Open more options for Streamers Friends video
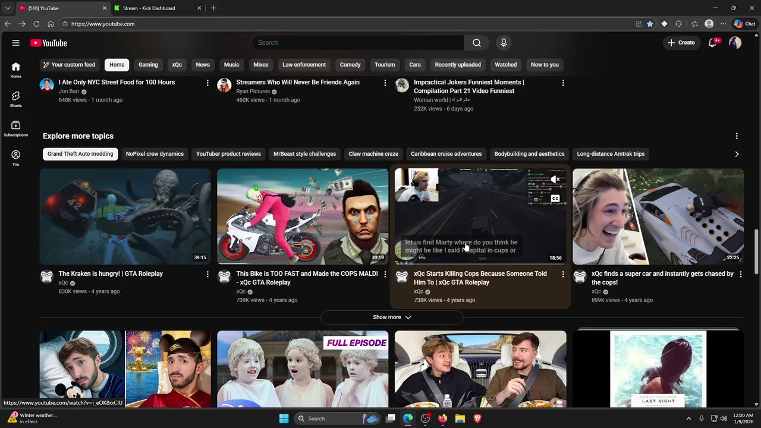The height and width of the screenshot is (428, 761). 385,83
